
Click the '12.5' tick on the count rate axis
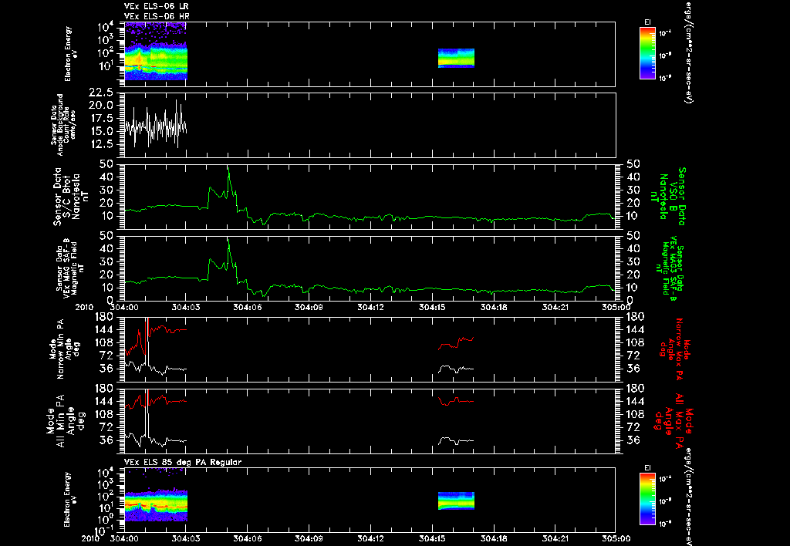(101, 144)
